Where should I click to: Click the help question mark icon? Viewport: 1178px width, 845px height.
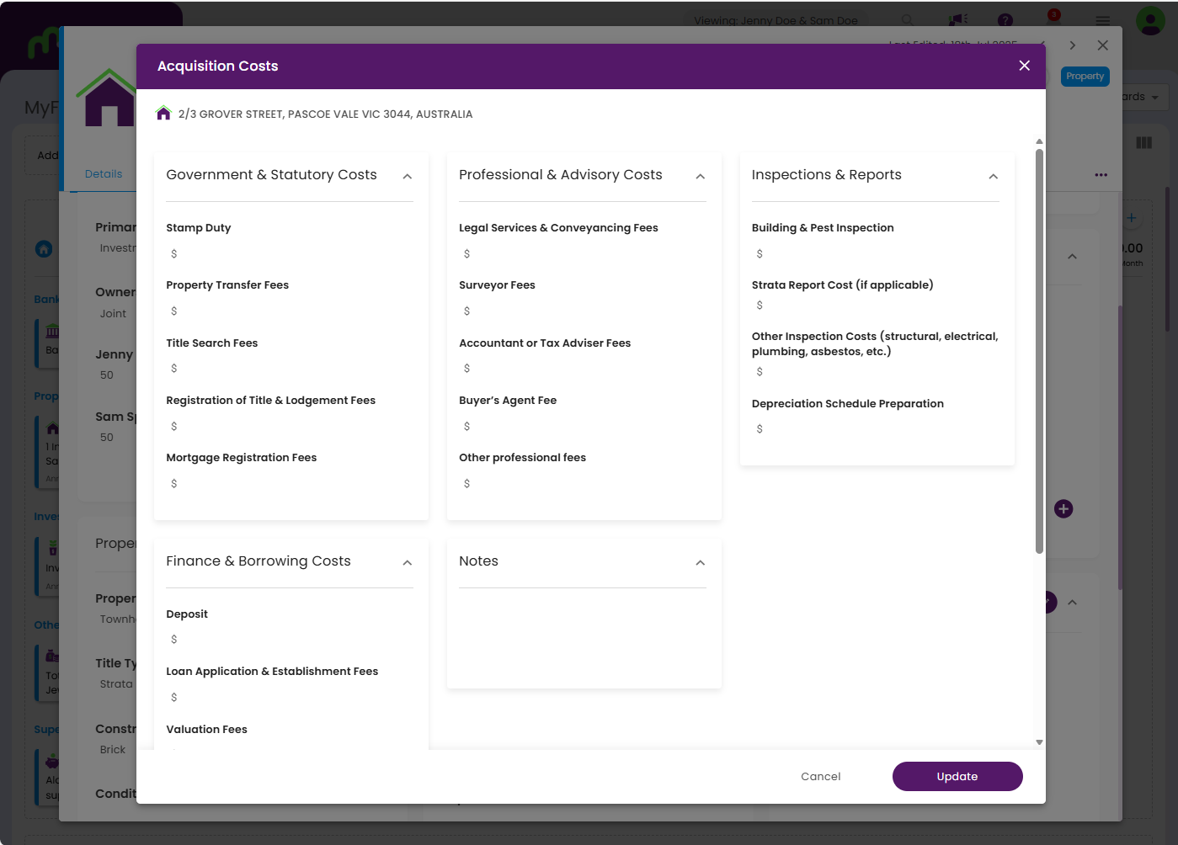tap(1005, 20)
